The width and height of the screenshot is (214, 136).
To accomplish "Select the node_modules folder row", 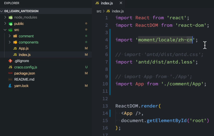I will [46, 17].
